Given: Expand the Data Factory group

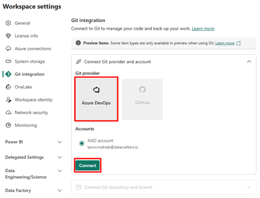Looking at the screenshot, I should tap(60, 191).
